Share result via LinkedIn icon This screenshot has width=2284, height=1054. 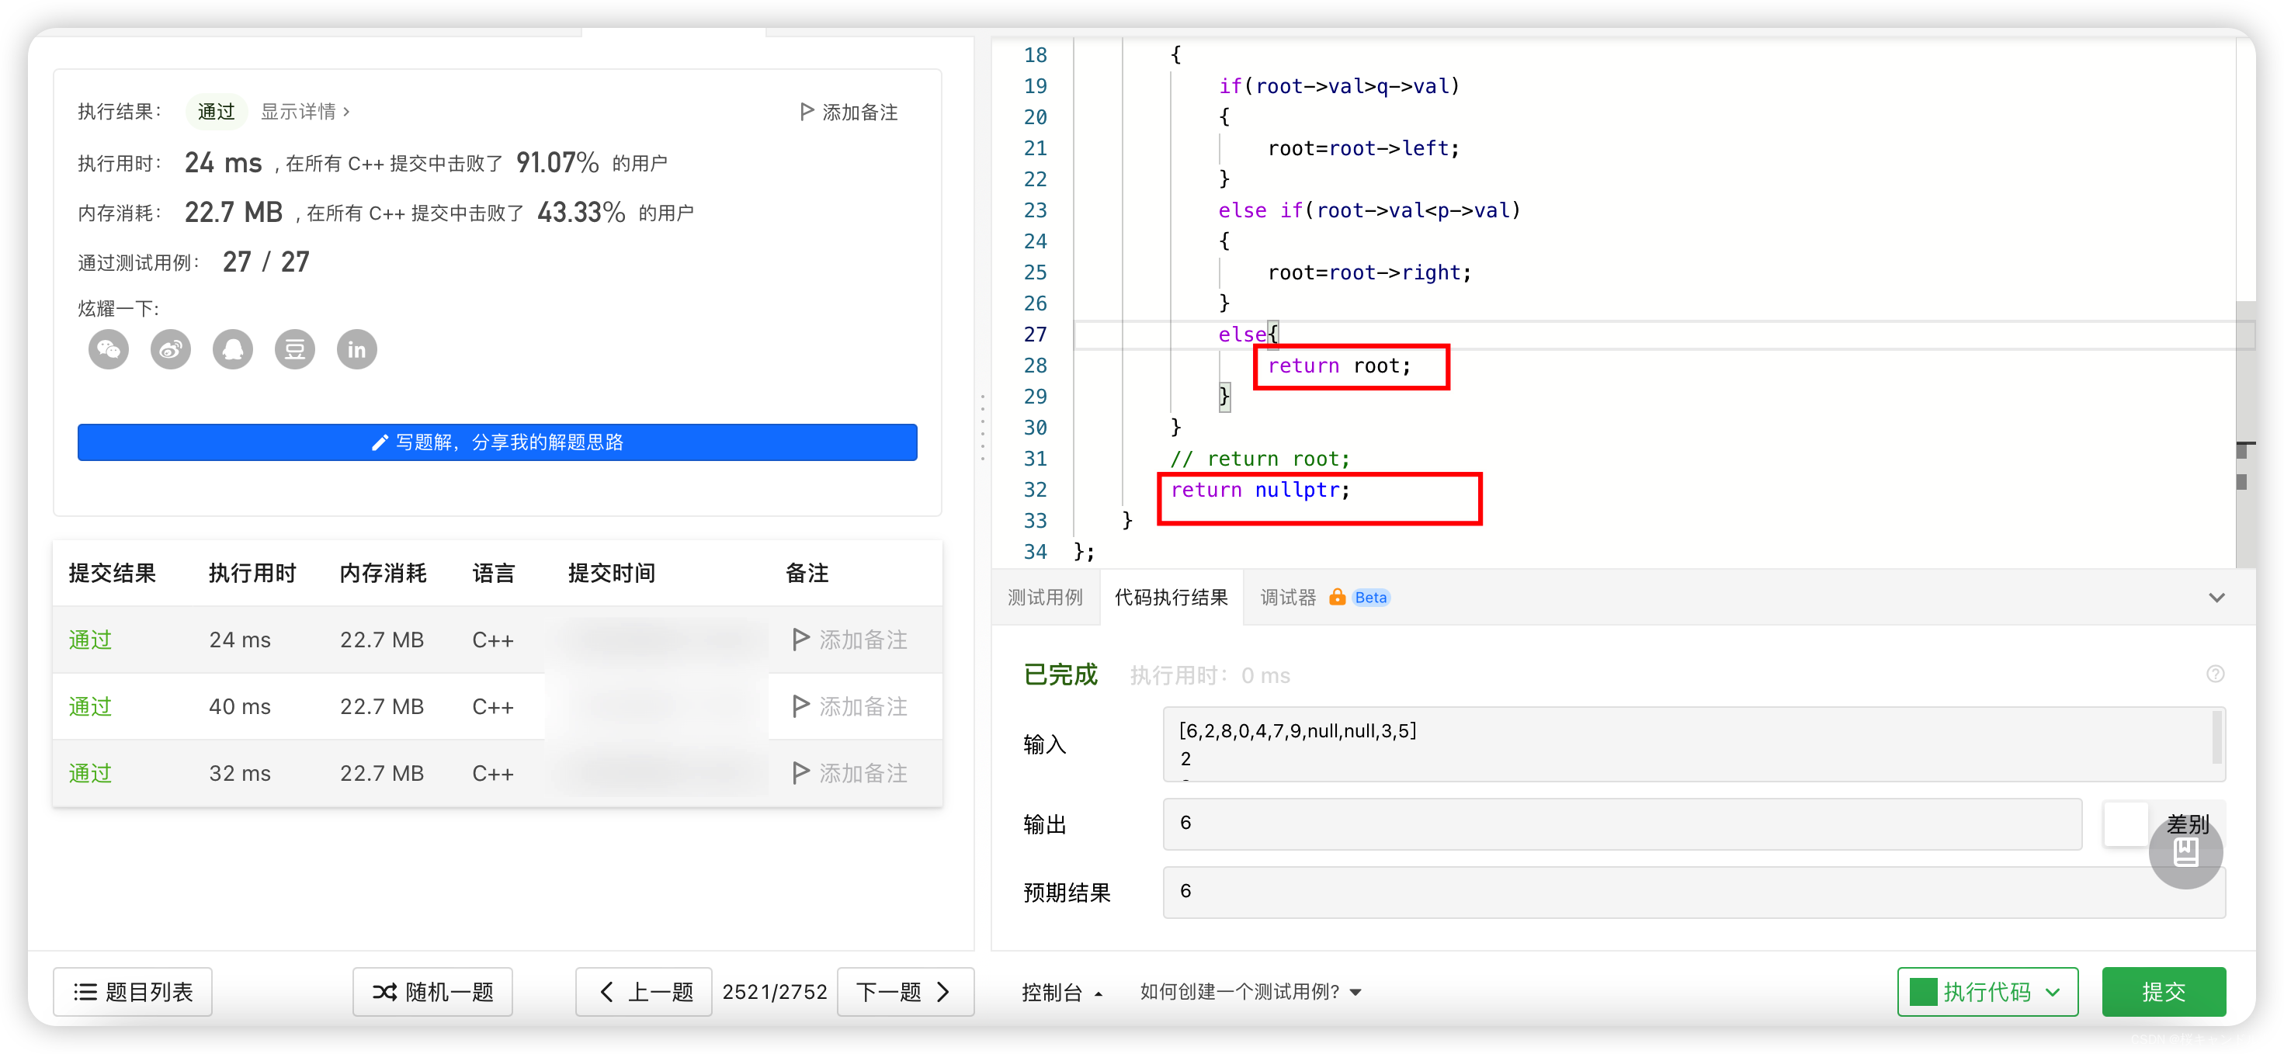[x=356, y=349]
